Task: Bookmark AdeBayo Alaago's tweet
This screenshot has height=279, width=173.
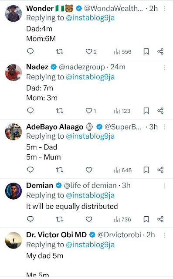Action: click(x=146, y=170)
